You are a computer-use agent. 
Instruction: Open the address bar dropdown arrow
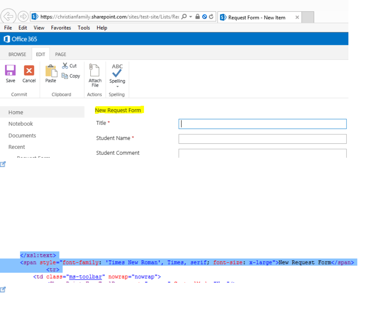[x=191, y=17]
